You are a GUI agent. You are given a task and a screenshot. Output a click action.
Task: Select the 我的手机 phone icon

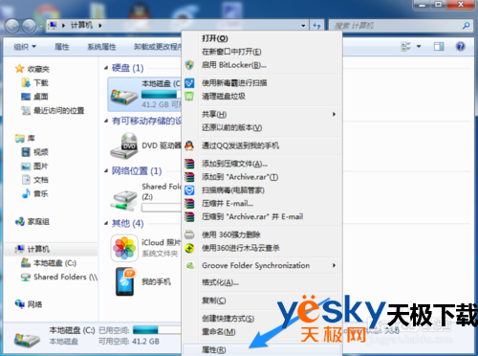pos(125,281)
